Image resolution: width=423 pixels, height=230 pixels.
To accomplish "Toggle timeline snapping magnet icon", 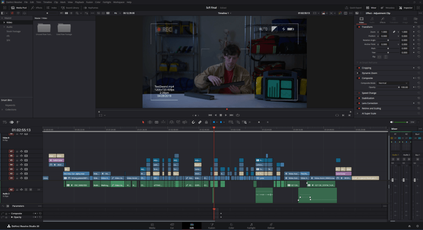I will pos(194,122).
